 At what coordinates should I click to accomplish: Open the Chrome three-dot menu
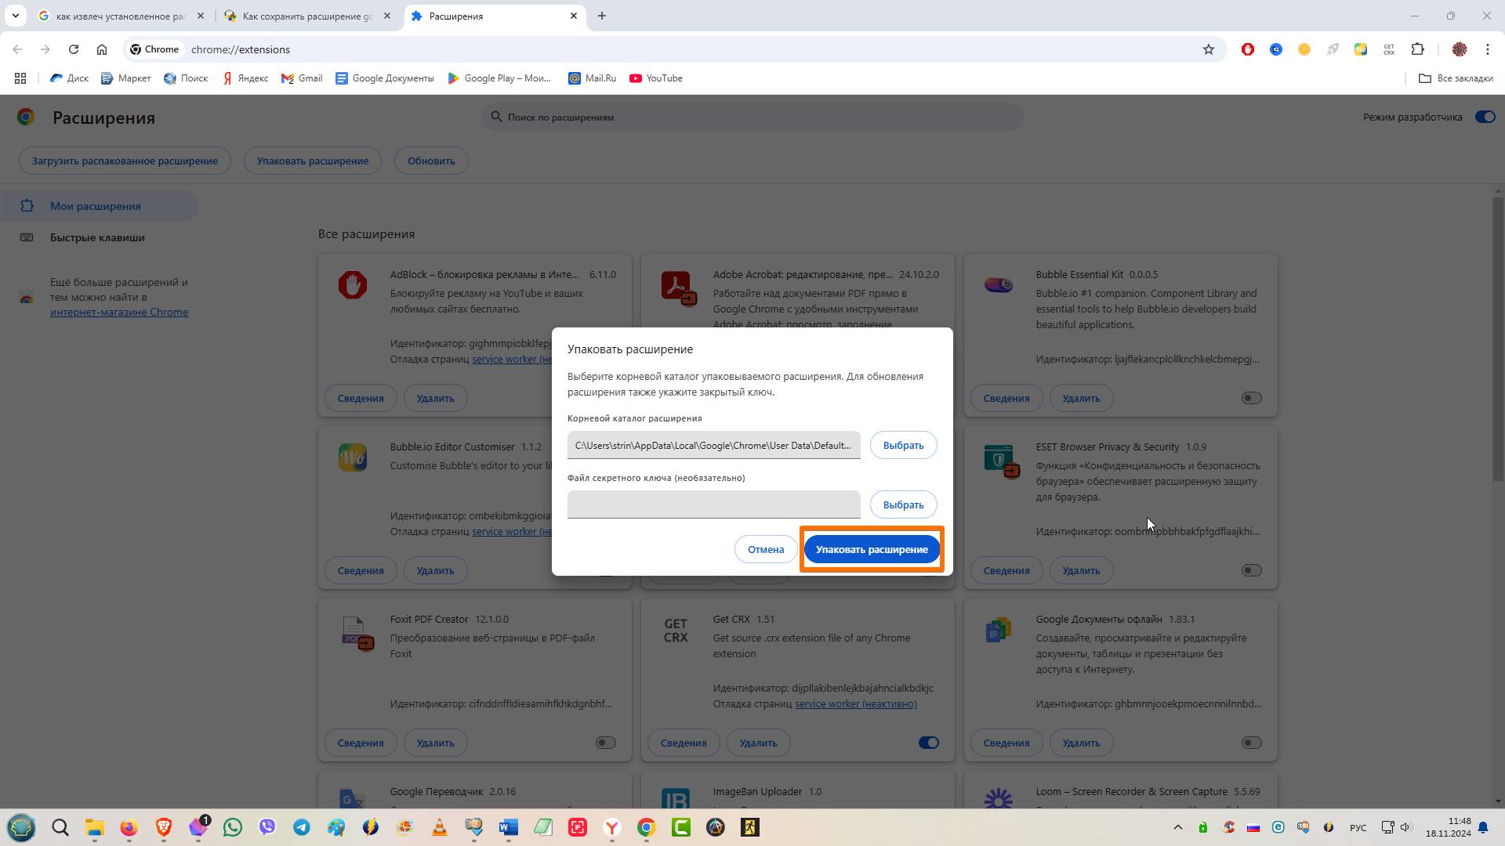(1488, 49)
